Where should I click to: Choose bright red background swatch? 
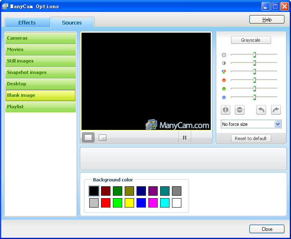[106, 203]
